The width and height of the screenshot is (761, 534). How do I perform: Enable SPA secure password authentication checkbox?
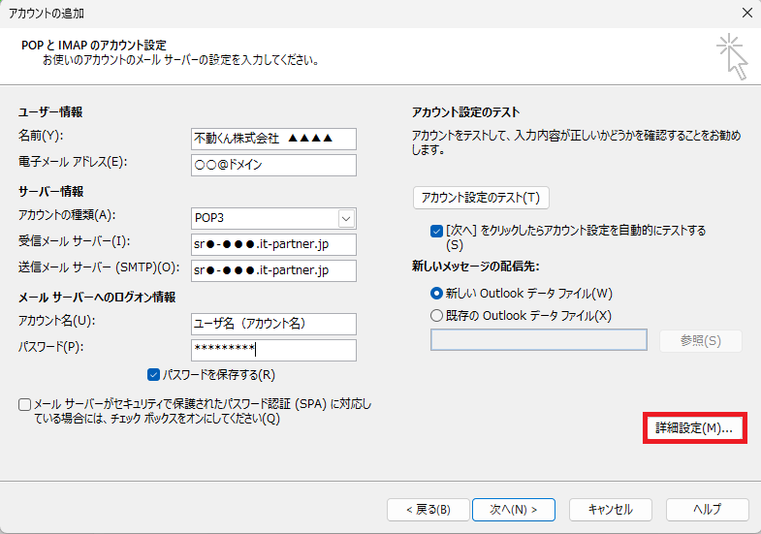(24, 404)
